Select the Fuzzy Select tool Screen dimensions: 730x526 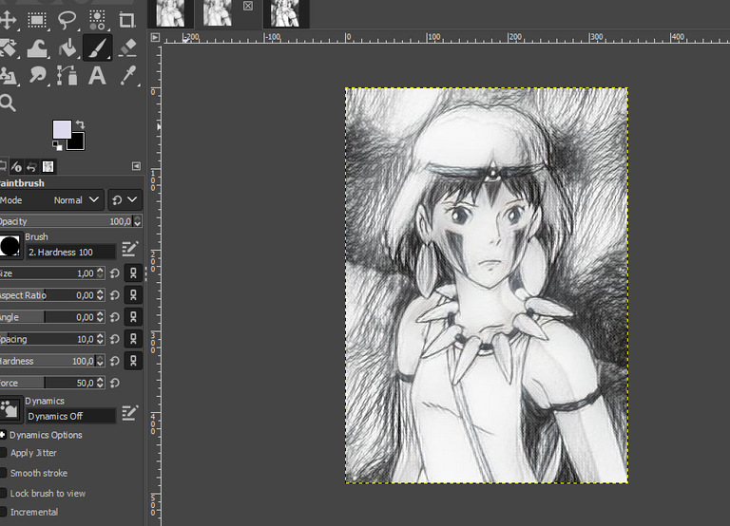(x=97, y=20)
